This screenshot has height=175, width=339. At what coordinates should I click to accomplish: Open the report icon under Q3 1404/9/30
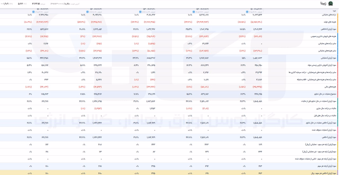(x=140, y=12)
